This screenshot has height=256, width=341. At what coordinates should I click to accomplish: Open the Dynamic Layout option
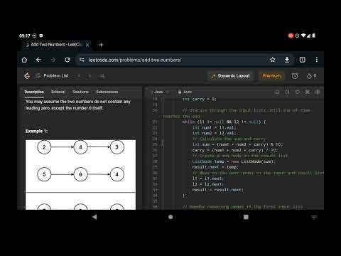point(231,76)
